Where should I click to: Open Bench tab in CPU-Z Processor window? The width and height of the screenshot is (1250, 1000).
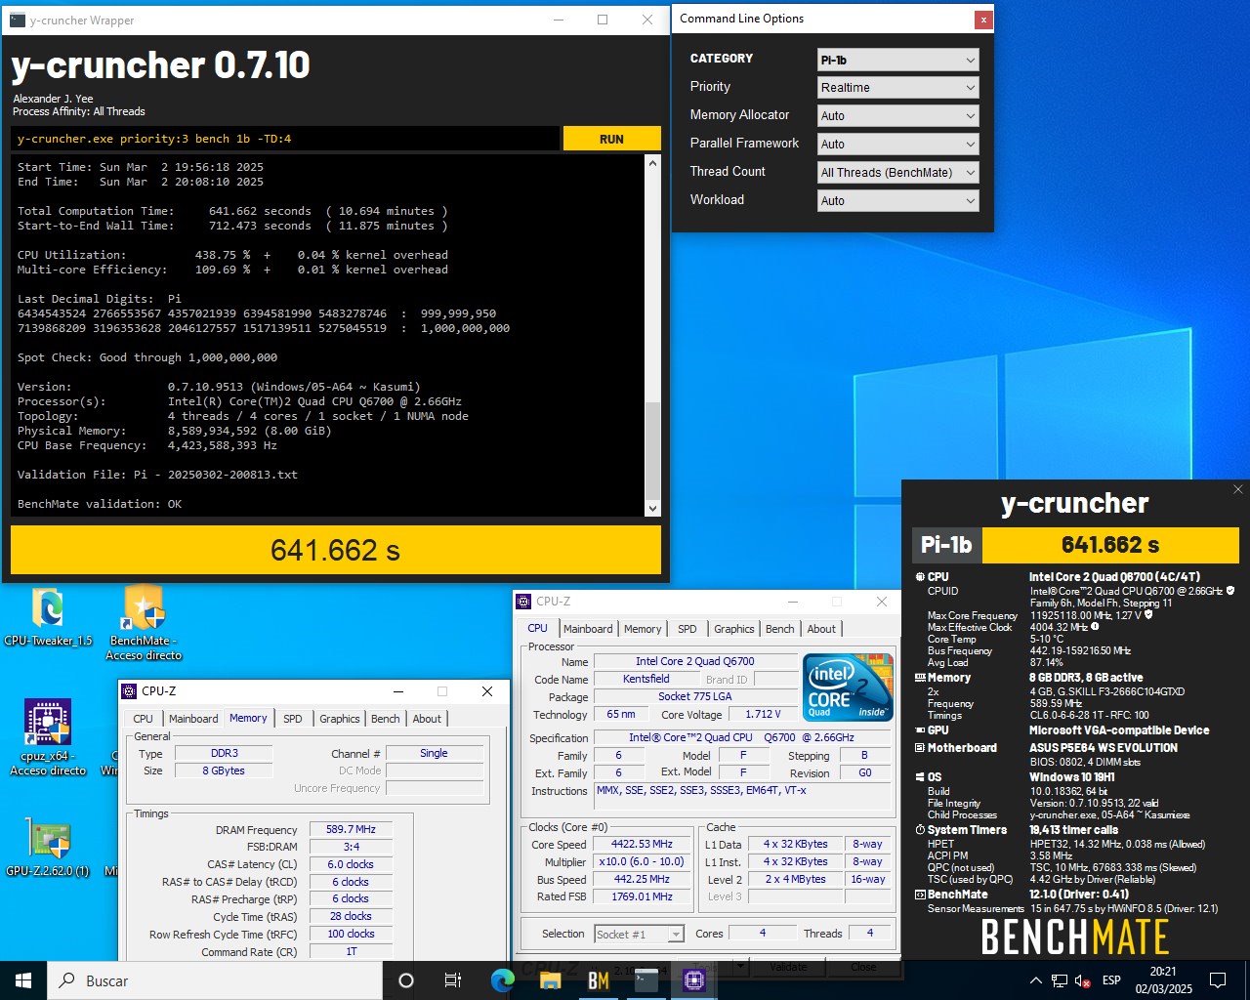[x=779, y=629]
